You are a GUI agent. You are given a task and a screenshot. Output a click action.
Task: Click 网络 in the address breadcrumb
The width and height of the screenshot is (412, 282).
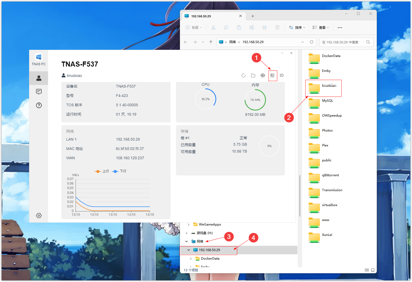pyautogui.click(x=233, y=42)
